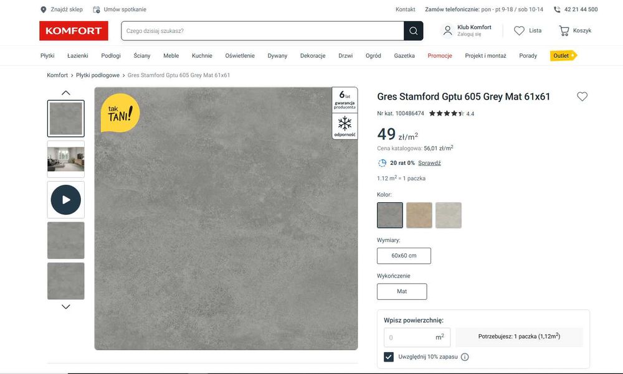
Task: Open the Płytki menu category
Action: coord(47,55)
